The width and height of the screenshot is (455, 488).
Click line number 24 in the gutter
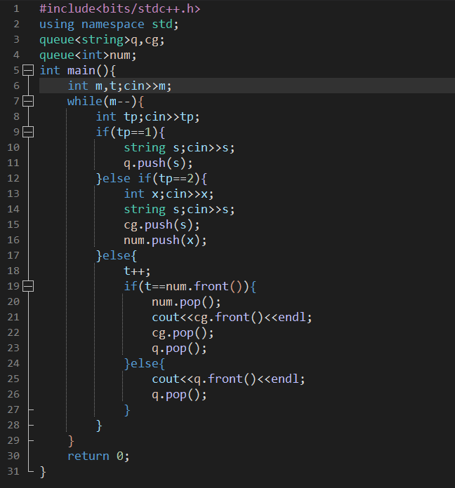(x=13, y=363)
